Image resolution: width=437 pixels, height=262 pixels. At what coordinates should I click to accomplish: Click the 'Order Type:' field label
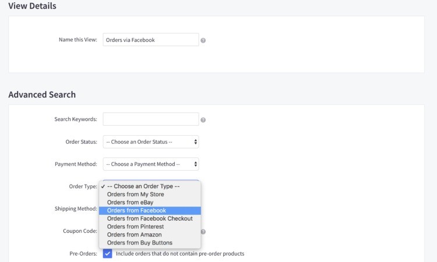pyautogui.click(x=83, y=186)
